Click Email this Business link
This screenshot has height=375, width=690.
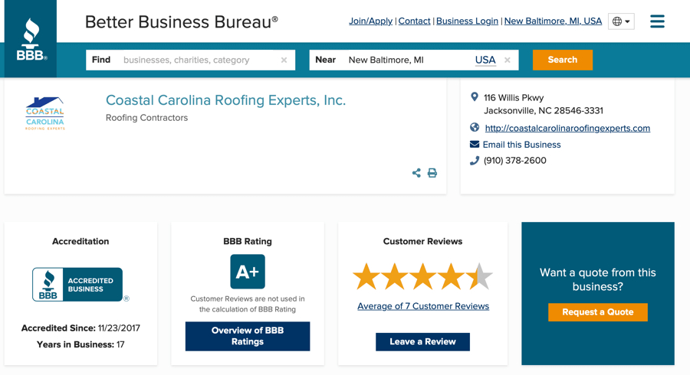521,145
